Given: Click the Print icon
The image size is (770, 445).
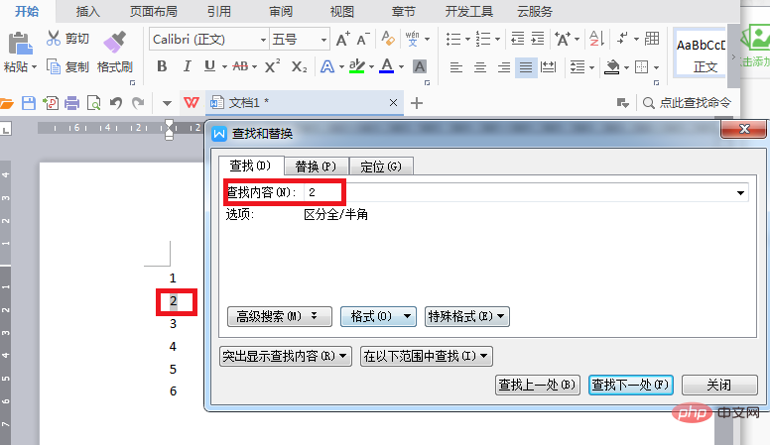Looking at the screenshot, I should pos(72,103).
